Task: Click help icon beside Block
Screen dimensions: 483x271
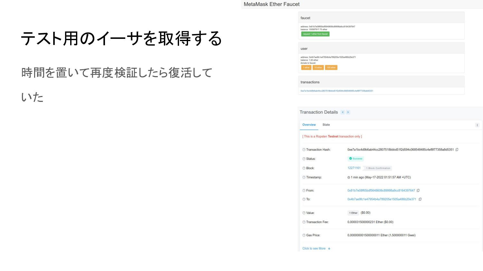Action: (304, 168)
